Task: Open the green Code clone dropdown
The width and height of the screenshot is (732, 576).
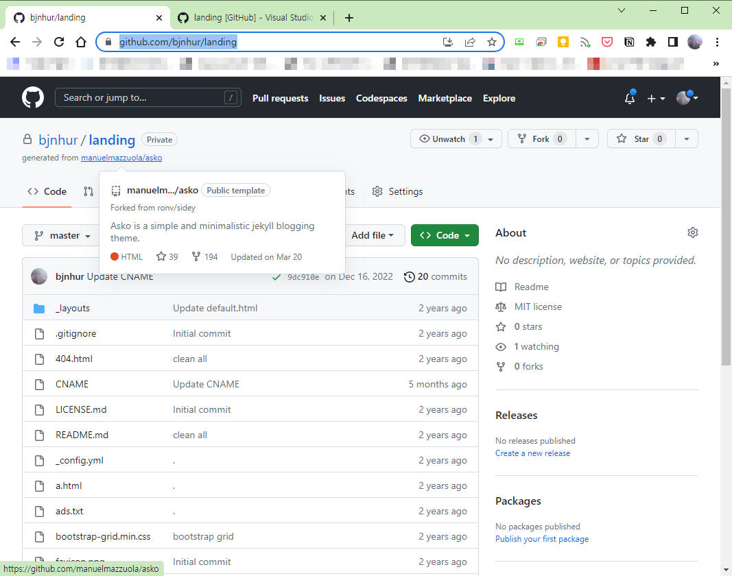Action: pyautogui.click(x=445, y=235)
